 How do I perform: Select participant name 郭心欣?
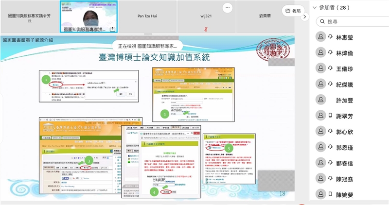tap(344, 132)
